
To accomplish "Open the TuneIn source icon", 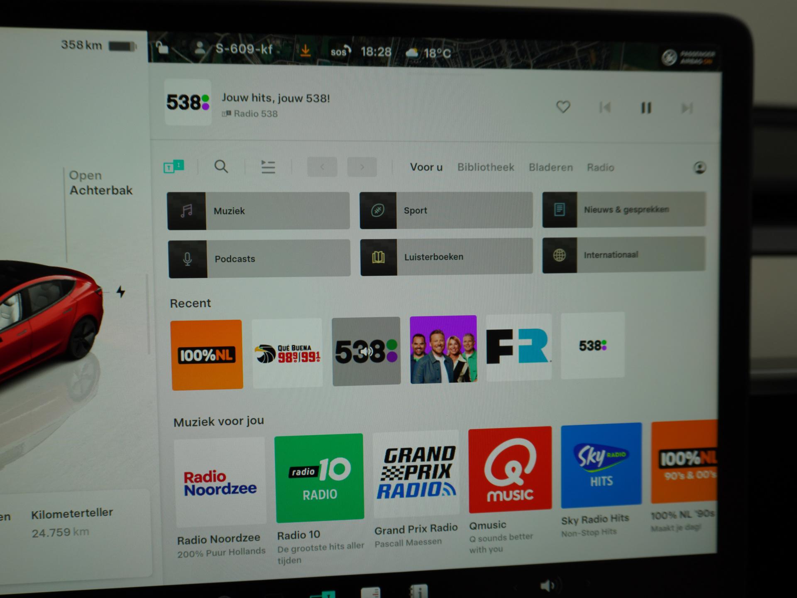I will tap(174, 167).
